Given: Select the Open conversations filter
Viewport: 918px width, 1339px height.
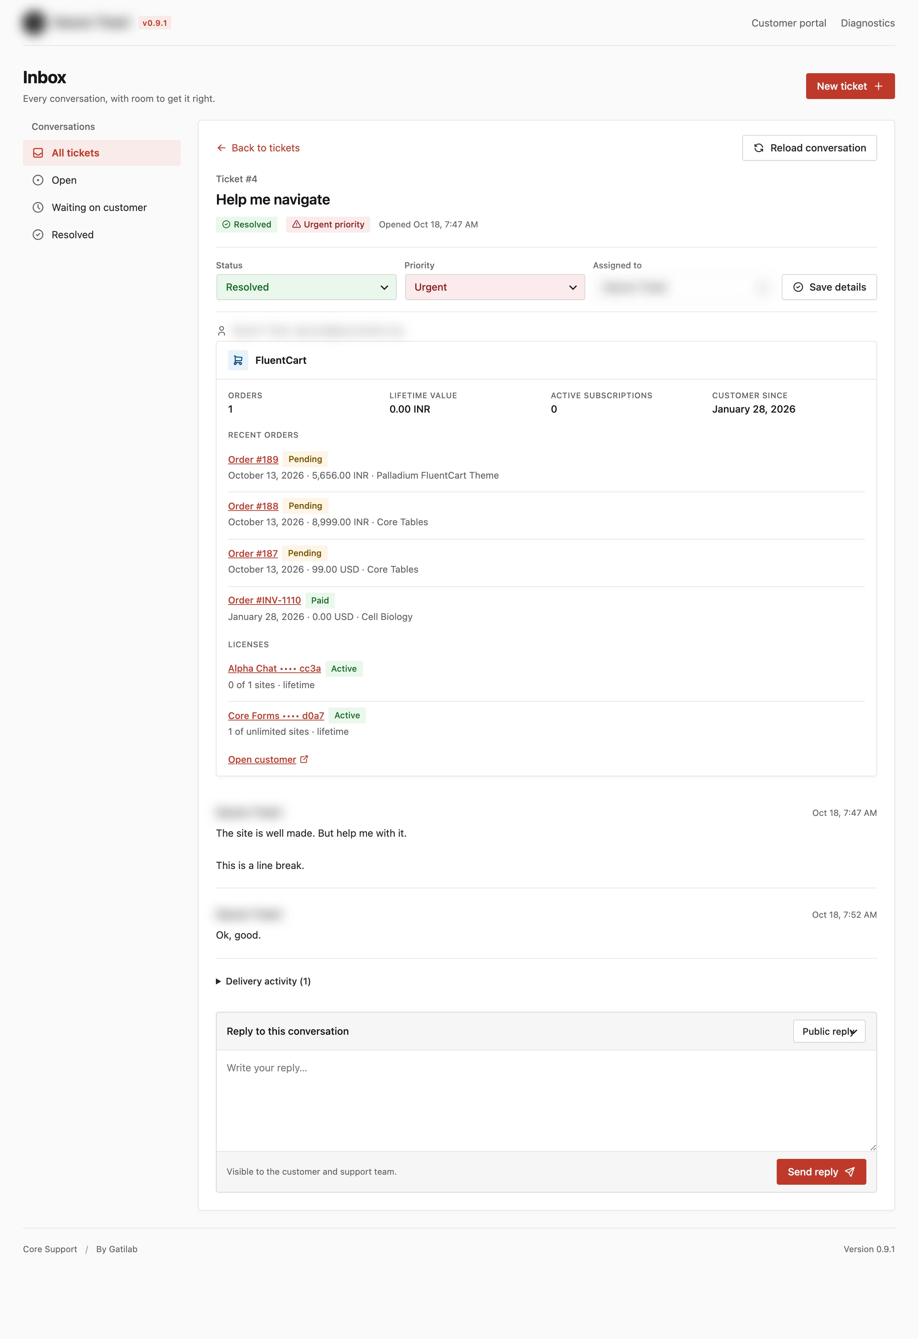Looking at the screenshot, I should coord(102,180).
